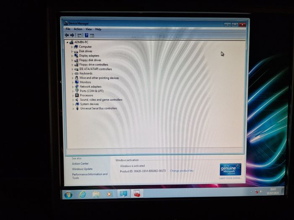The width and height of the screenshot is (294, 220).
Task: Collapse the ADMIN-PC root node
Action: point(67,42)
